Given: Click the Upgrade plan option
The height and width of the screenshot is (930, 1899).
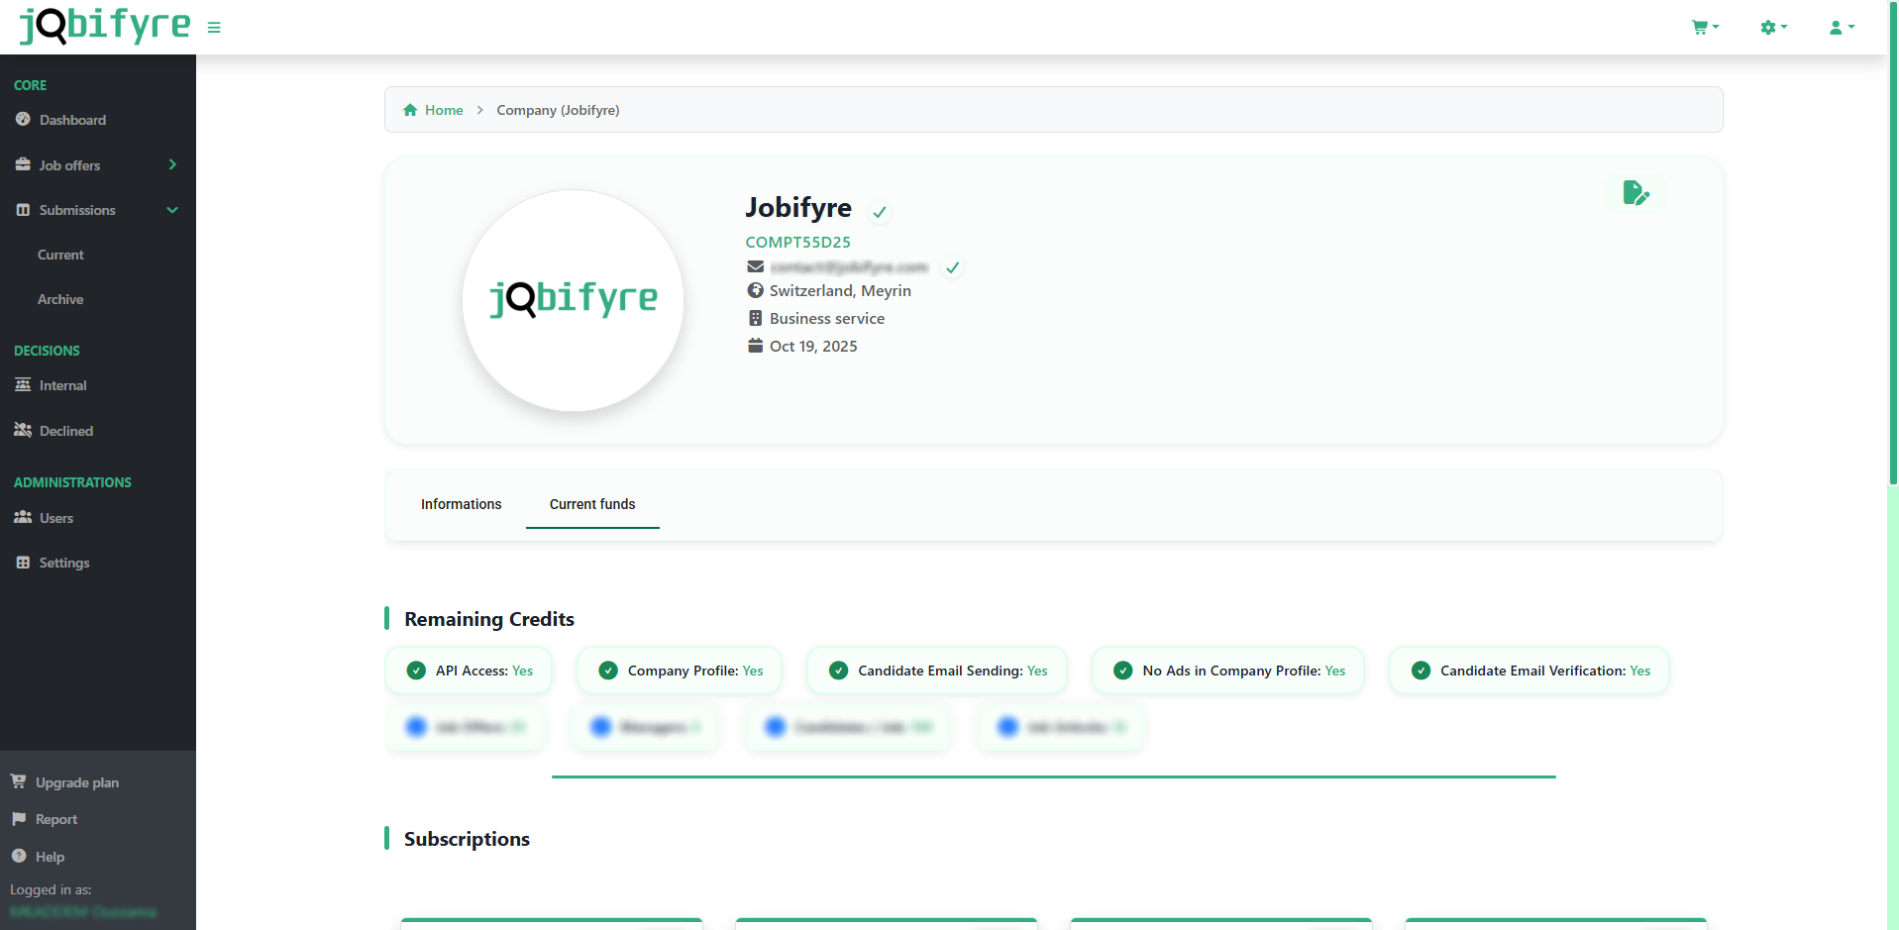Looking at the screenshot, I should [76, 781].
